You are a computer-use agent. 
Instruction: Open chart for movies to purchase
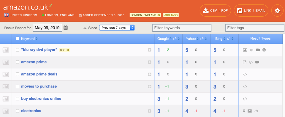[6, 86]
